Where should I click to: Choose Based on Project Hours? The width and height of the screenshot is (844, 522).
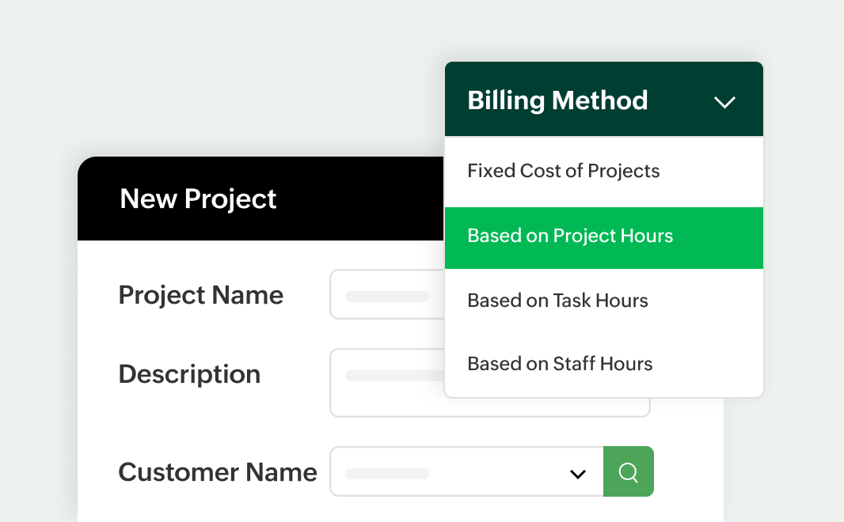click(570, 236)
